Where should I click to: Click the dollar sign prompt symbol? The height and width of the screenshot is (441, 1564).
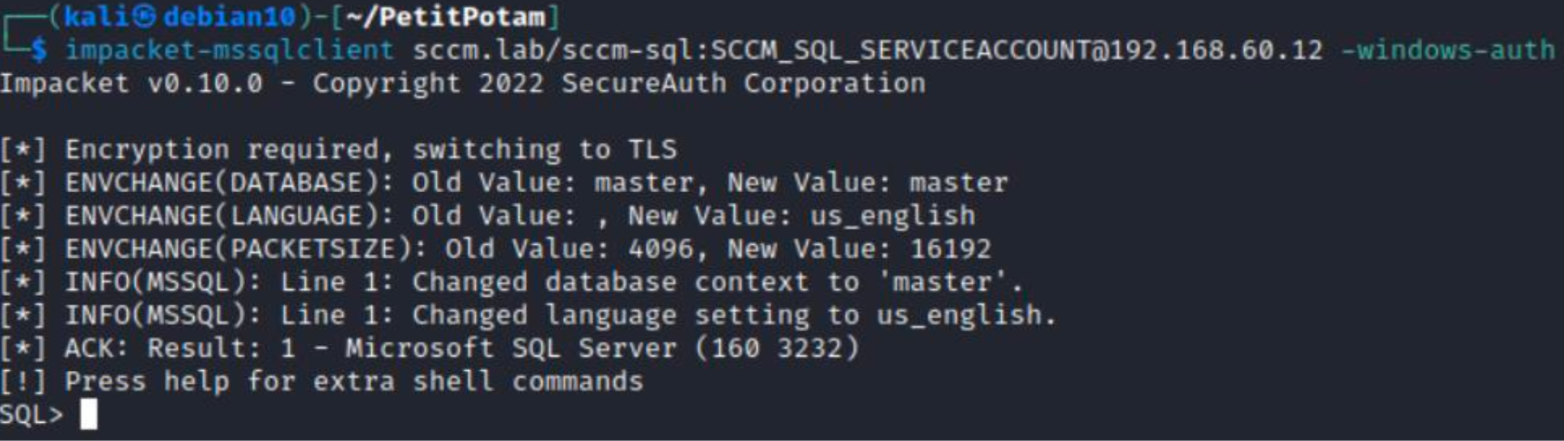coord(38,50)
